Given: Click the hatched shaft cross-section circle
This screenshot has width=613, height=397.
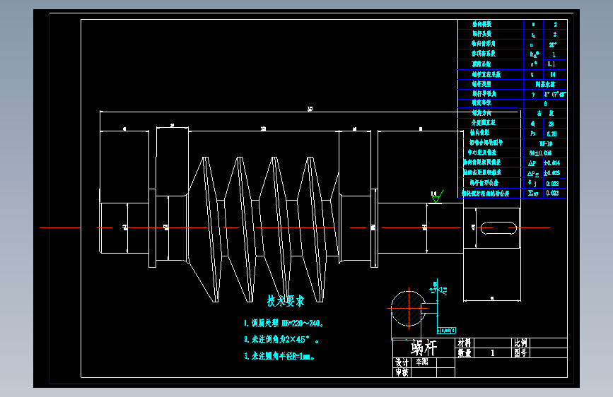Looking at the screenshot, I should click(408, 308).
